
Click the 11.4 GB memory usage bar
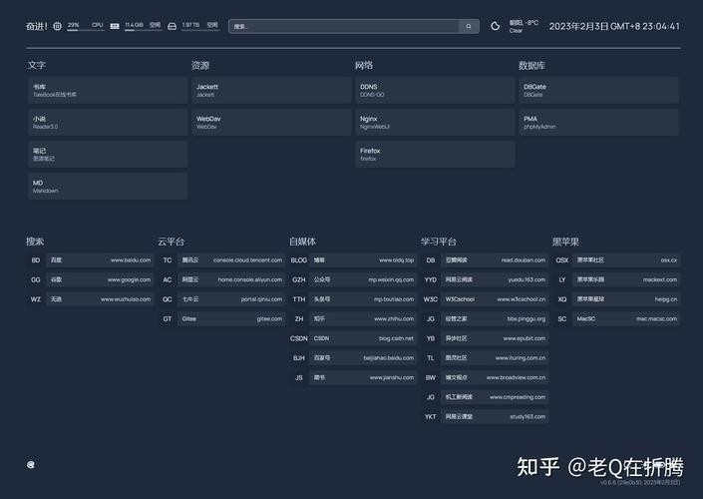click(x=143, y=30)
